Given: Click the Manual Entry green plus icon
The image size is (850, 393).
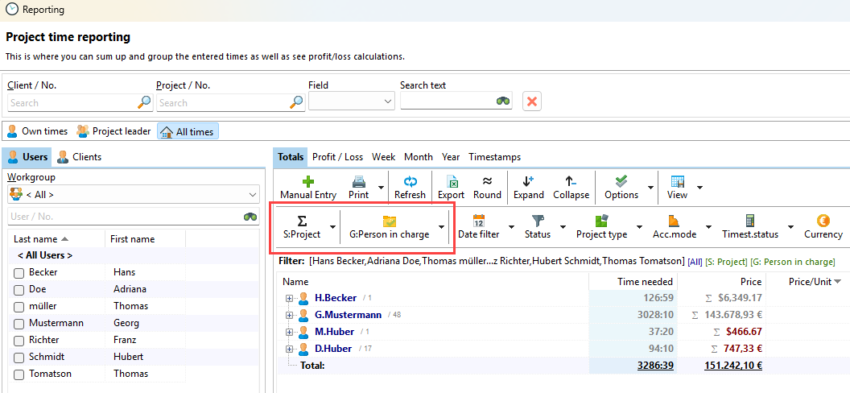Looking at the screenshot, I should pyautogui.click(x=307, y=182).
